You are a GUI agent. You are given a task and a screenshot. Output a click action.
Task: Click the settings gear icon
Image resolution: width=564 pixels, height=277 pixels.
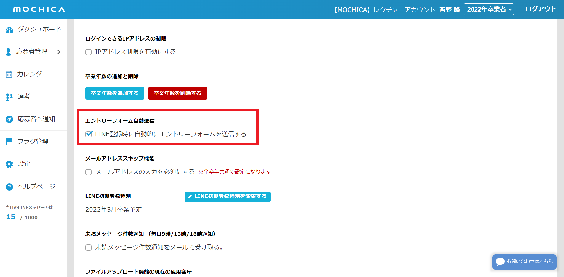9,164
